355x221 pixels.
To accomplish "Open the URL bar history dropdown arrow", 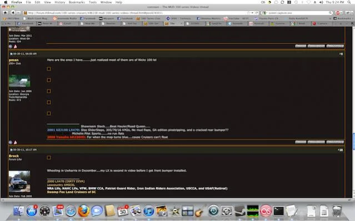I will point(252,13).
